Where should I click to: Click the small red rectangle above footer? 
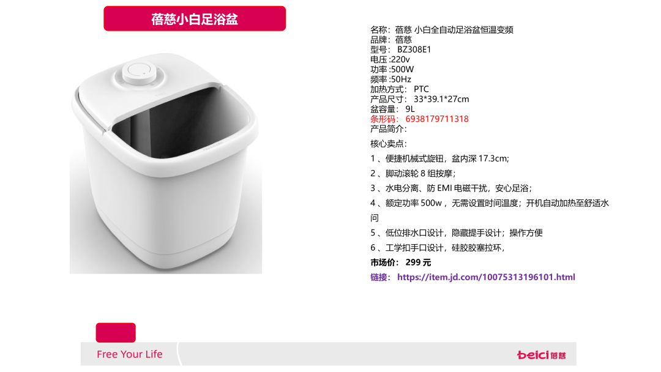(x=116, y=332)
